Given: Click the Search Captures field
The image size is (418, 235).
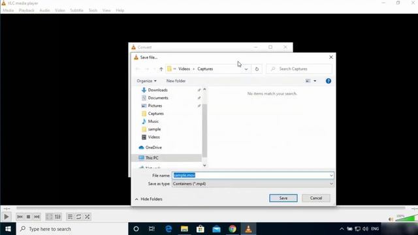Looking at the screenshot, I should [299, 69].
